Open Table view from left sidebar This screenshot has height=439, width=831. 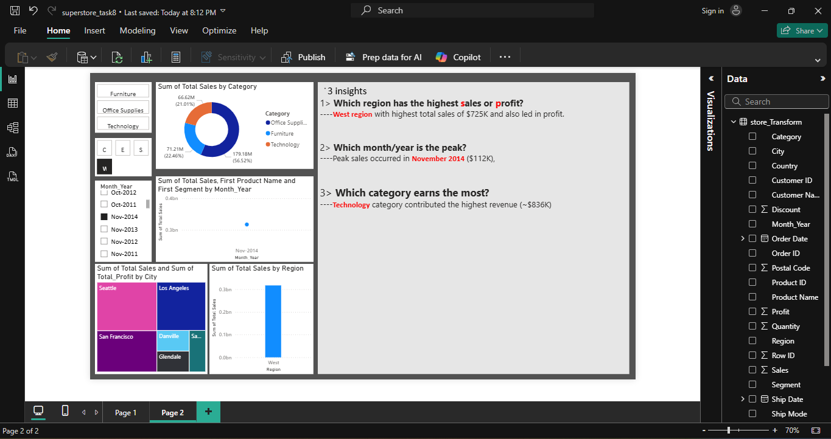tap(13, 103)
